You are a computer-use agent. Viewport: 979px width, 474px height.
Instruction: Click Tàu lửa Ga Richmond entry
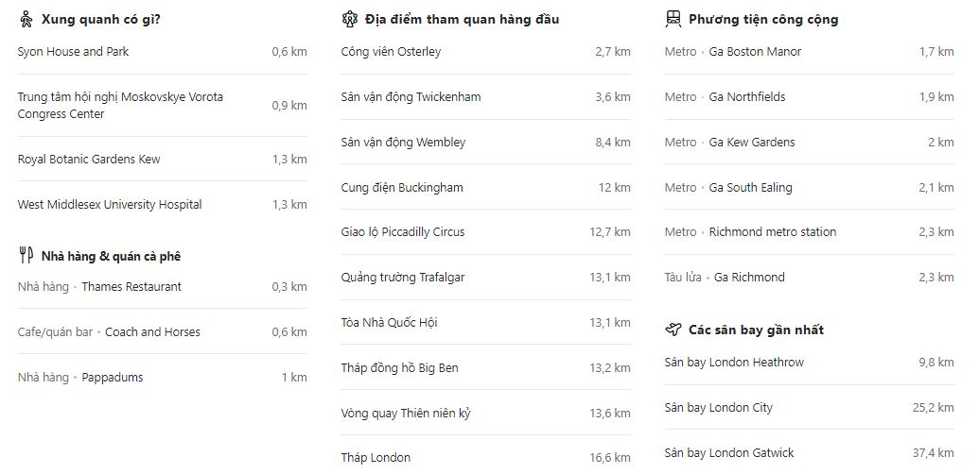[x=809, y=278]
